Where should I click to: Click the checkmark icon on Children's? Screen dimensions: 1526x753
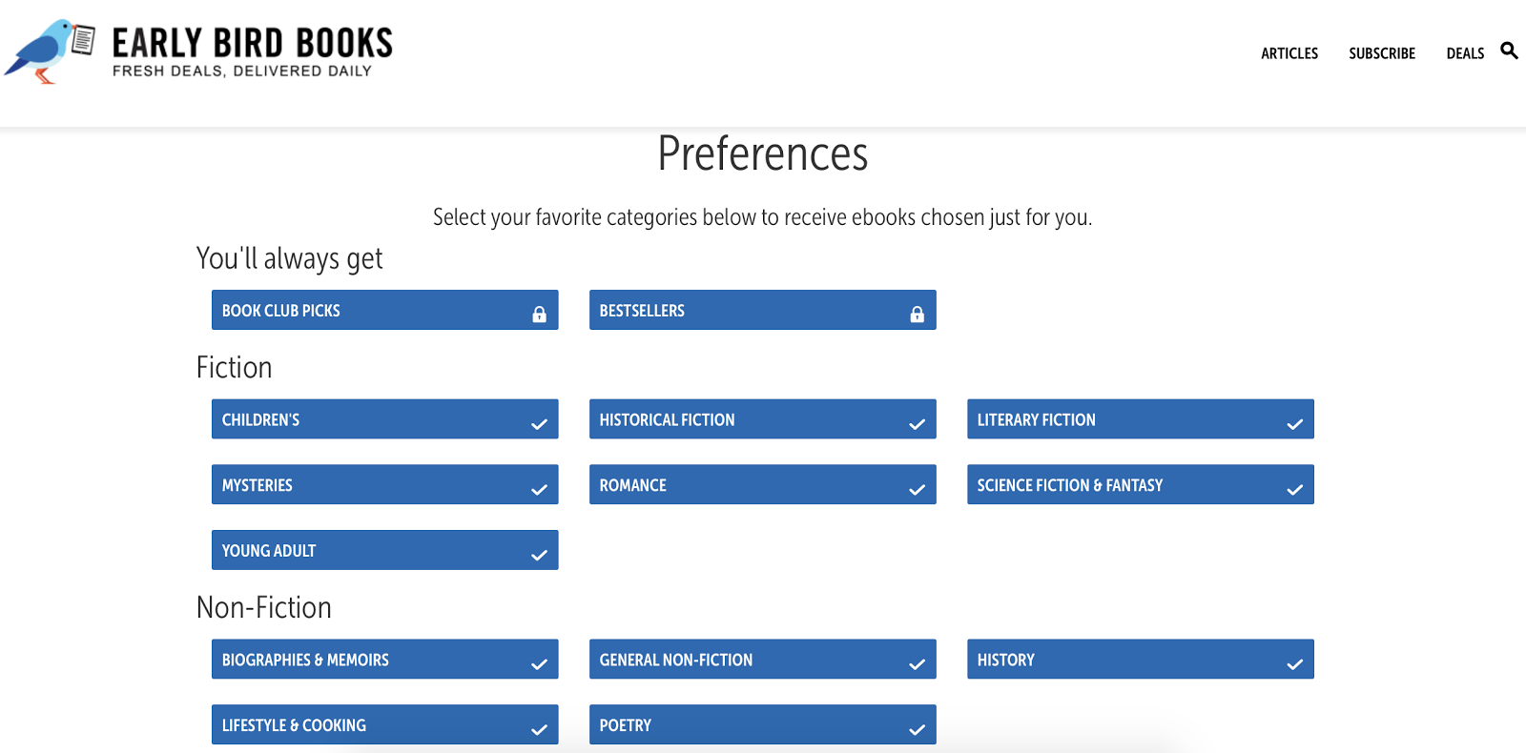click(539, 424)
